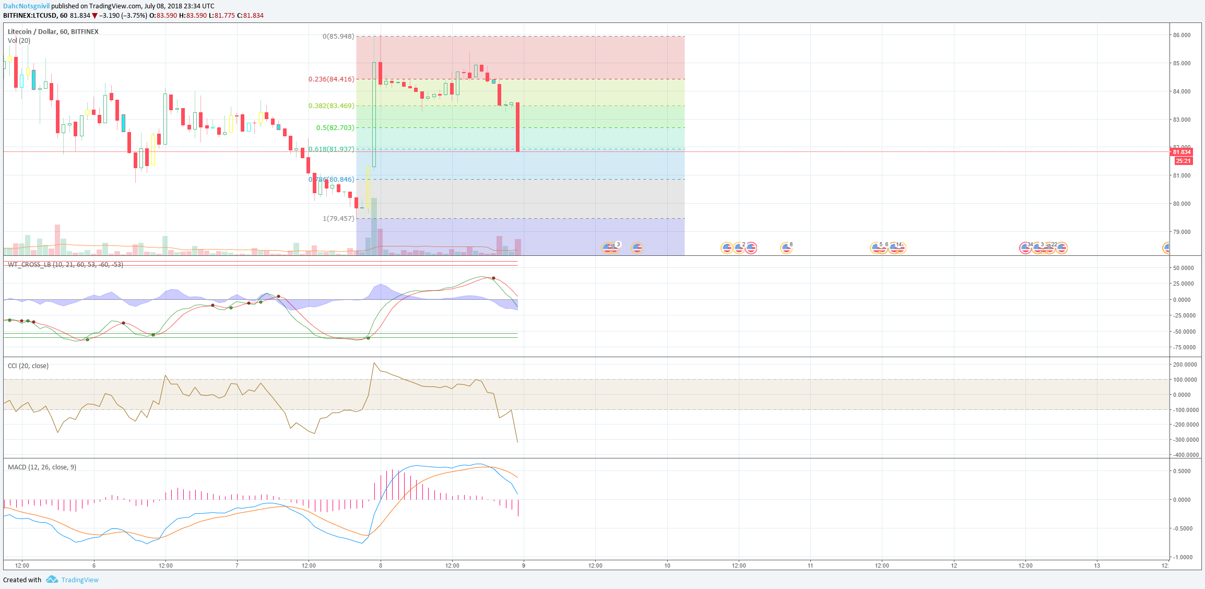
Task: Click Fibonacci level label 0.382(83.469)
Action: [332, 106]
